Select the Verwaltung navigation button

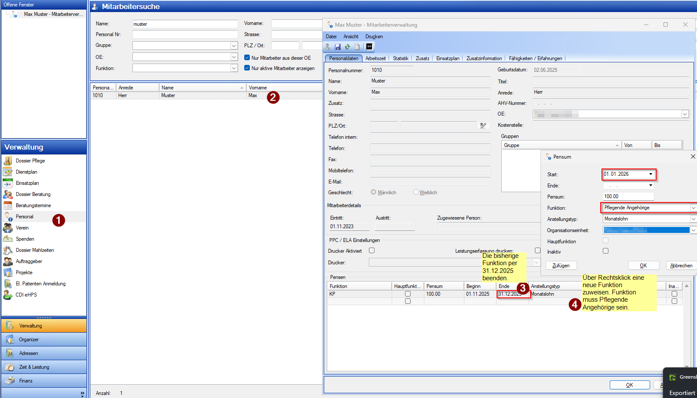pyautogui.click(x=44, y=326)
